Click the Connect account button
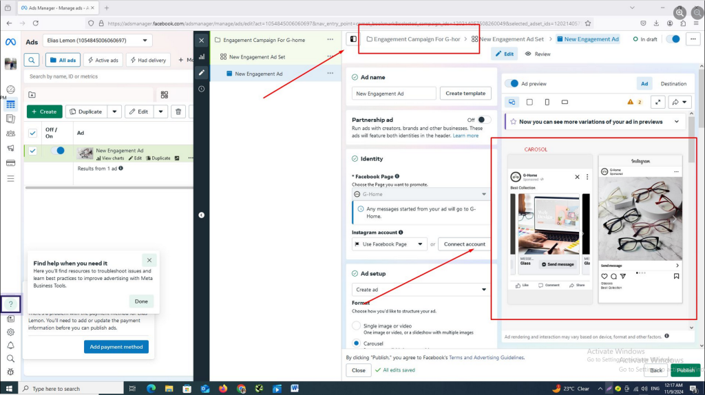Viewport: 705px width, 395px height. [464, 244]
